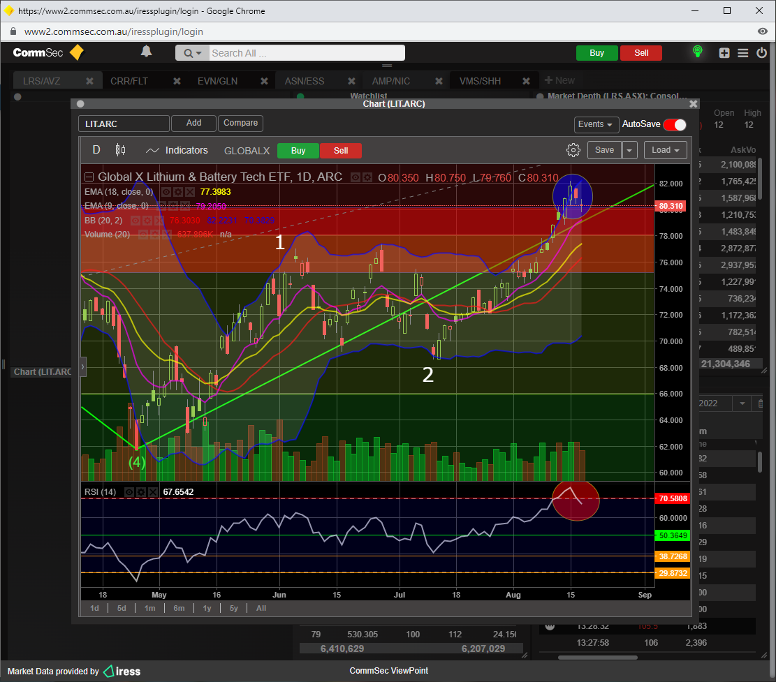Screen dimensions: 776x682
Task: Switch to the AMP/NIC tab
Action: [x=390, y=81]
